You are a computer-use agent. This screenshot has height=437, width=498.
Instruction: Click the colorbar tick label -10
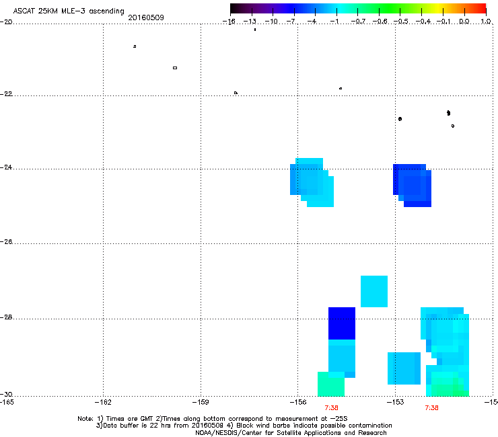(x=271, y=22)
